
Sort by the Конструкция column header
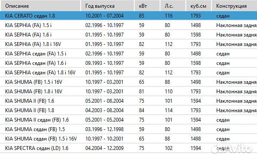tap(235, 6)
